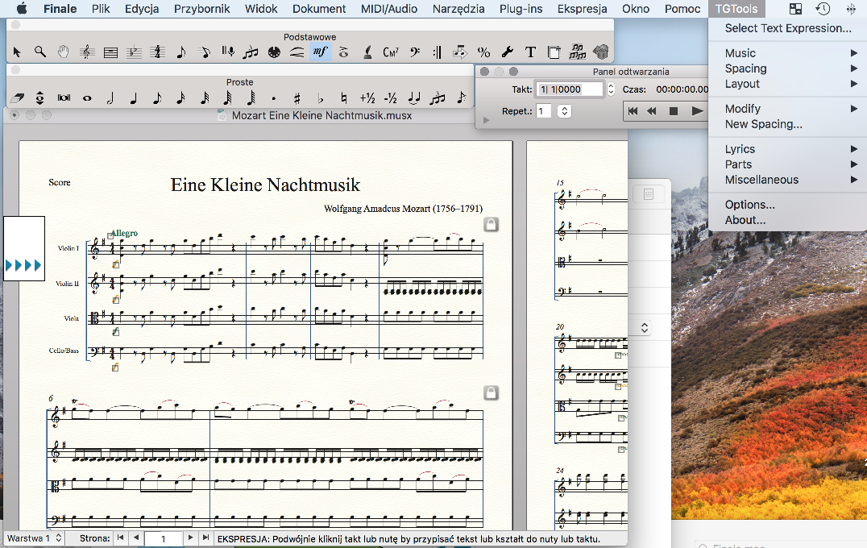This screenshot has height=548, width=867.
Task: Select the Articulation fermata tool
Action: pos(343,52)
